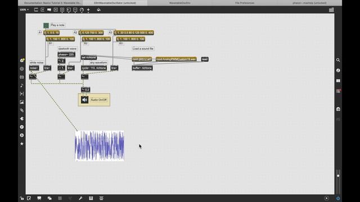Switch to the WavetableOscEnv tab
This screenshot has width=360, height=202.
tap(179, 3)
